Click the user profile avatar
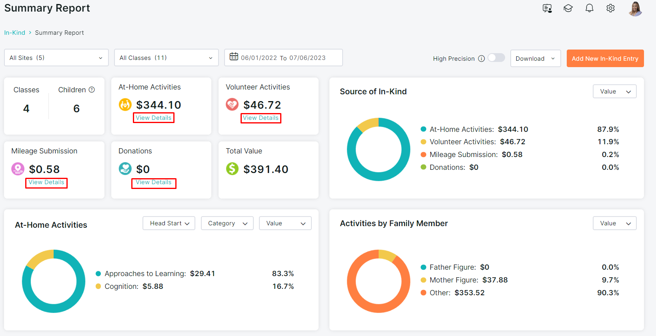Screen dimensions: 656x336 coord(635,8)
